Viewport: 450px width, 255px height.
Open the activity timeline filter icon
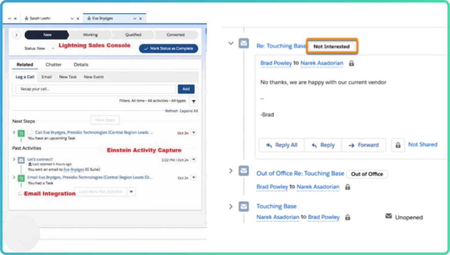tap(193, 101)
